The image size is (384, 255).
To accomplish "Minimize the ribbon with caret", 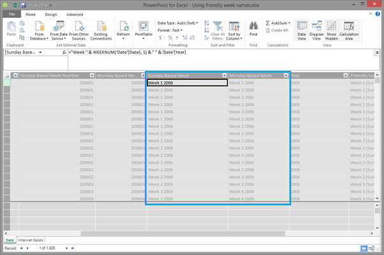I will coord(370,14).
